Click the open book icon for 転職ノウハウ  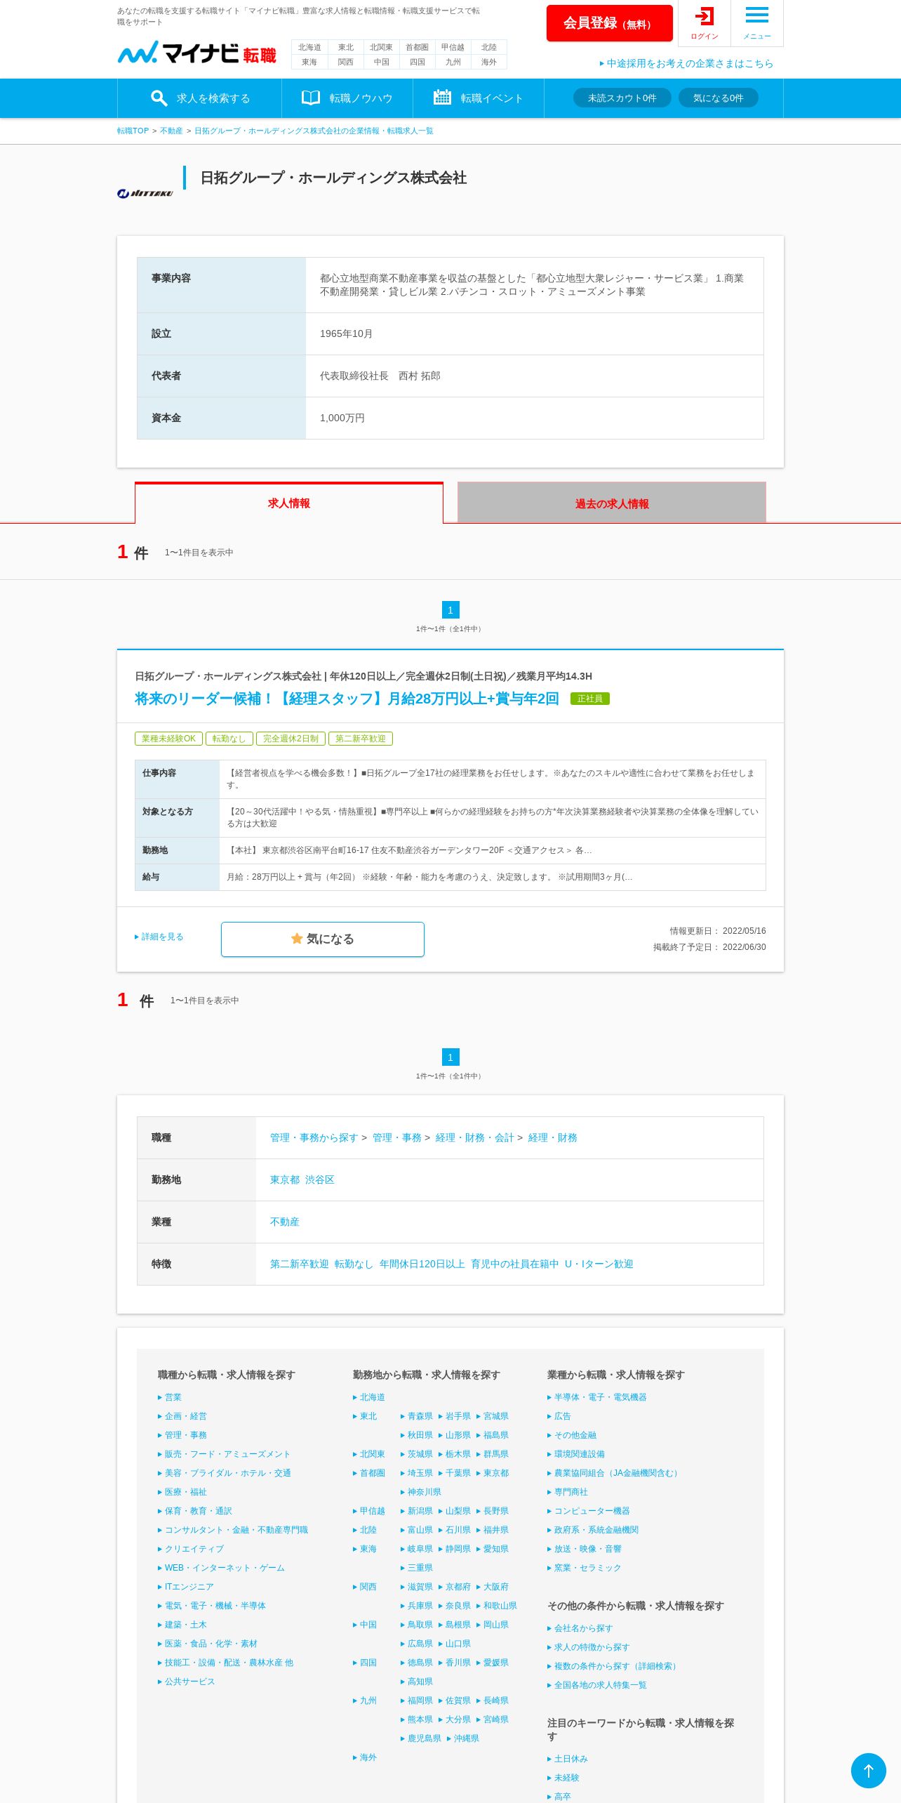click(311, 98)
